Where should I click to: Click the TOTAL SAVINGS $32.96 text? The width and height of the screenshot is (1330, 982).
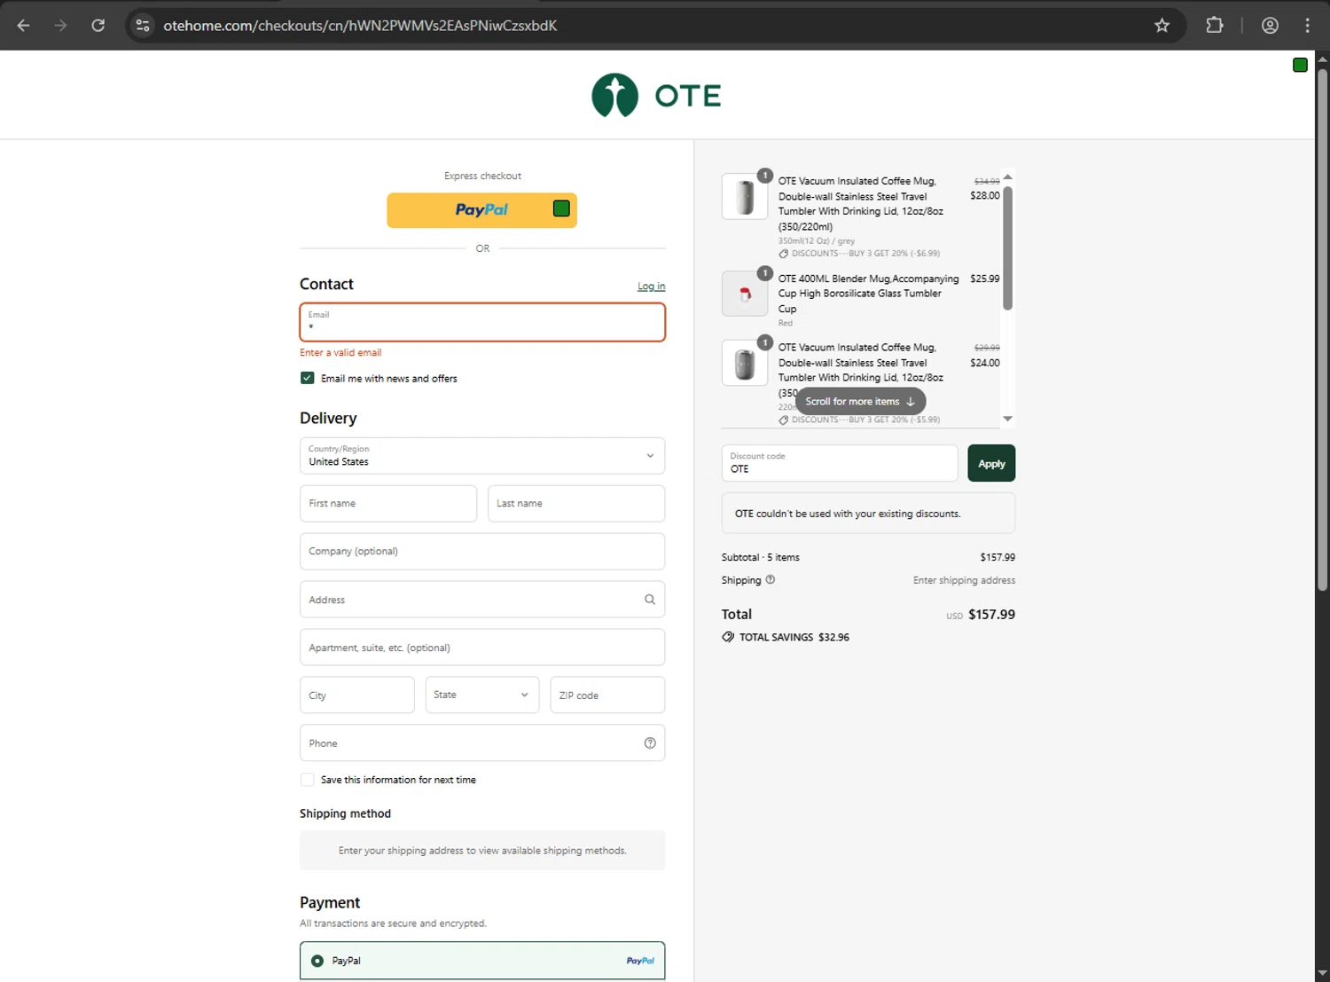[794, 637]
